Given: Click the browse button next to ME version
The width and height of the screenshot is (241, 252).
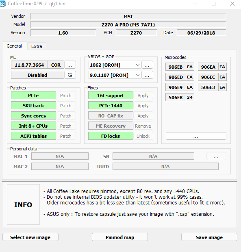Looking at the screenshot, I should click(x=70, y=65).
